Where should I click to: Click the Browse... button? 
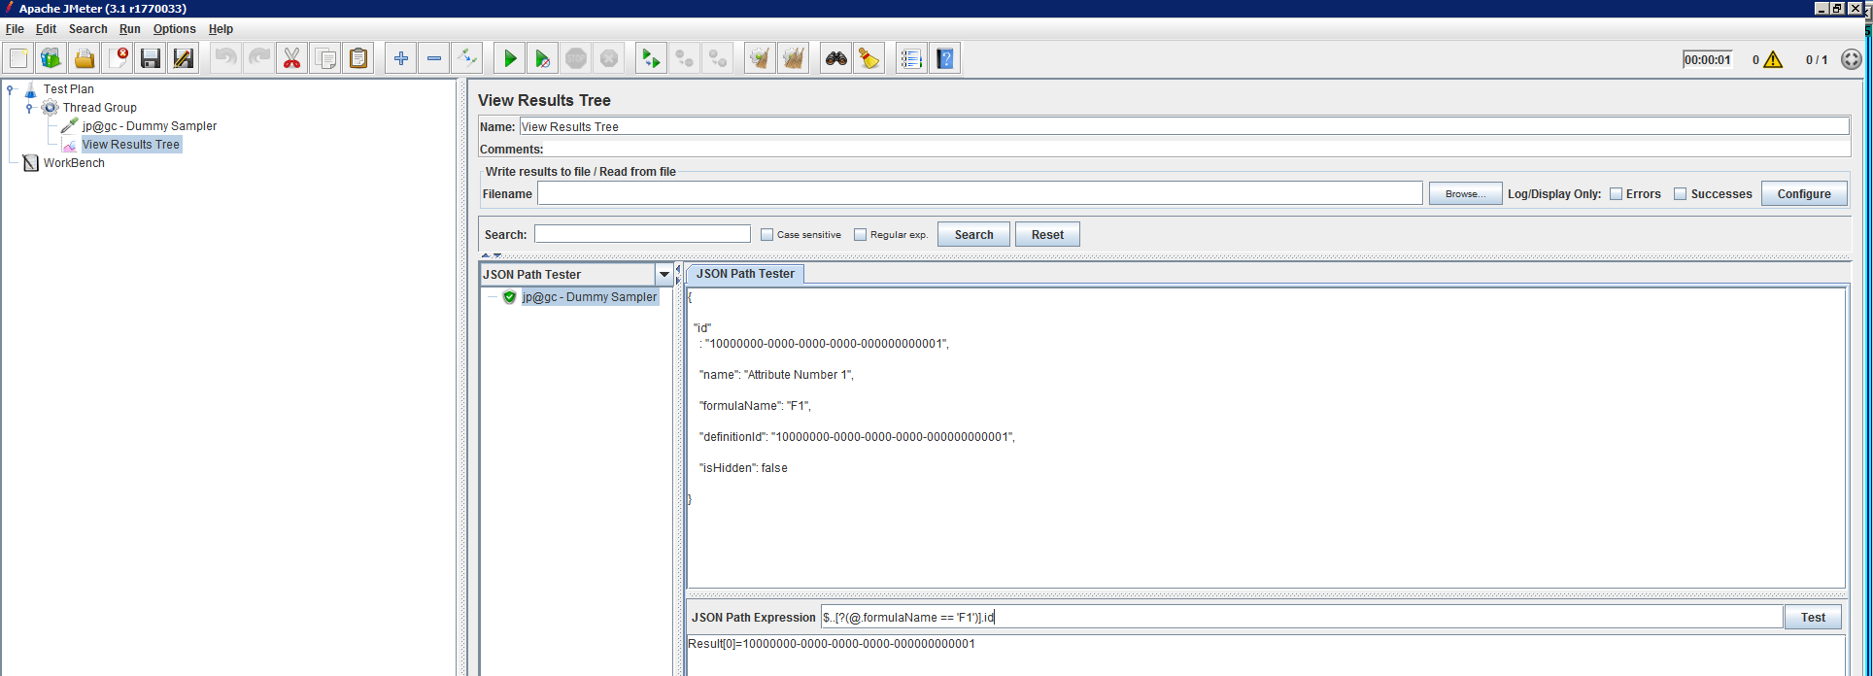(x=1465, y=194)
